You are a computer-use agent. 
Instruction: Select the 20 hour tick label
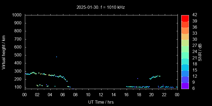coord(152,95)
